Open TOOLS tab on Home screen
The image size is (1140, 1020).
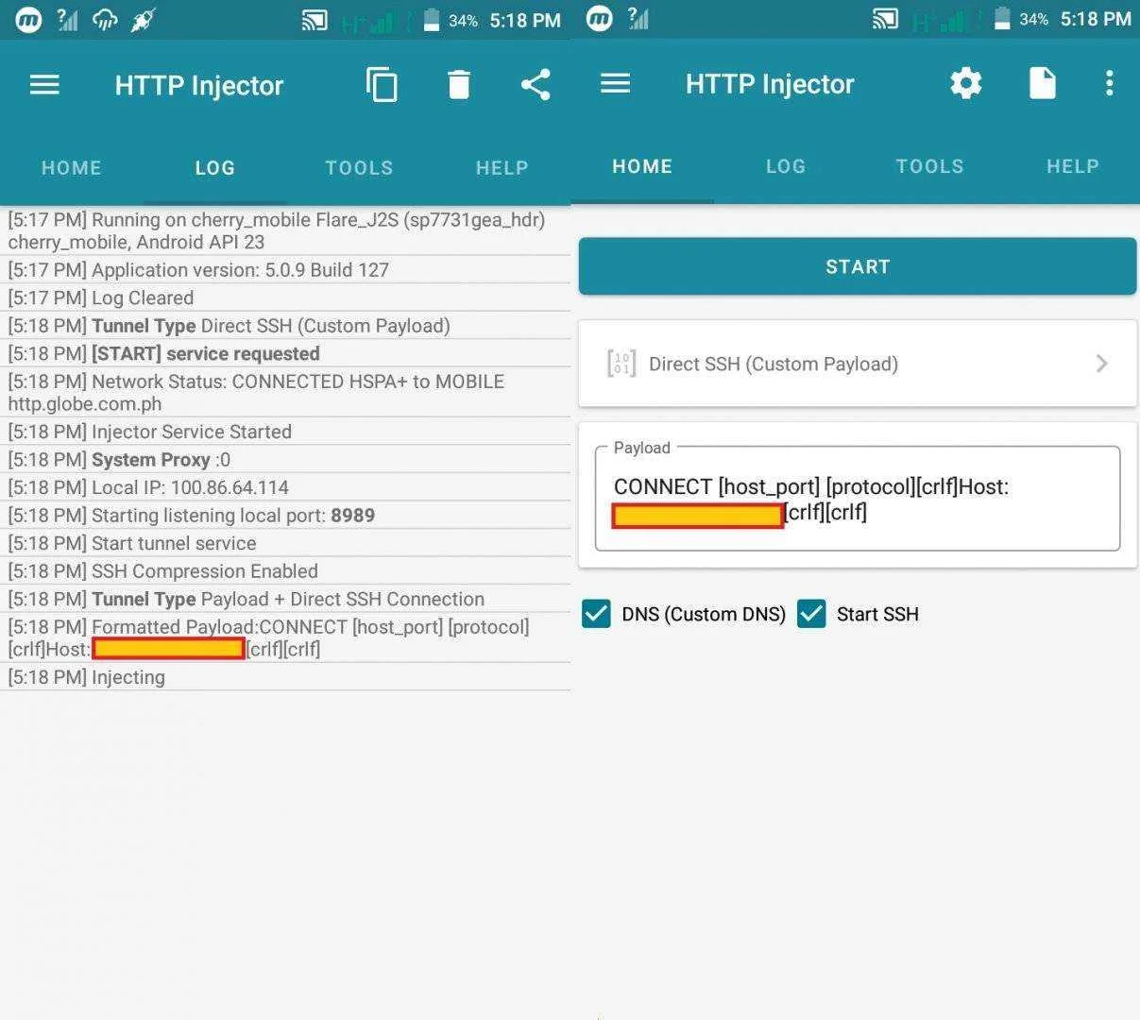coord(930,166)
